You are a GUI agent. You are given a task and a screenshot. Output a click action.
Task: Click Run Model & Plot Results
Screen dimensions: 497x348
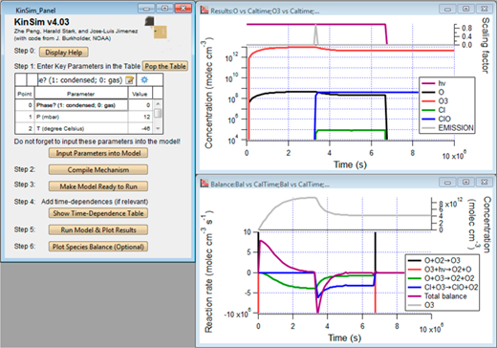(98, 229)
